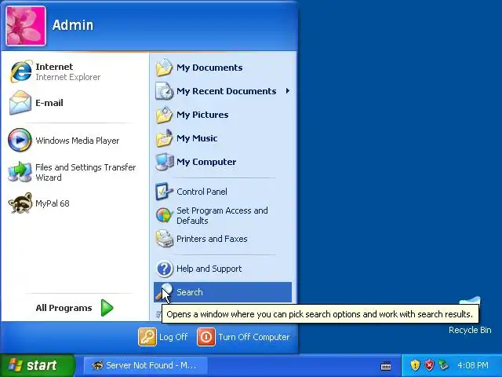Select Recycle Bin desktop label
The width and height of the screenshot is (502, 377).
click(x=470, y=330)
